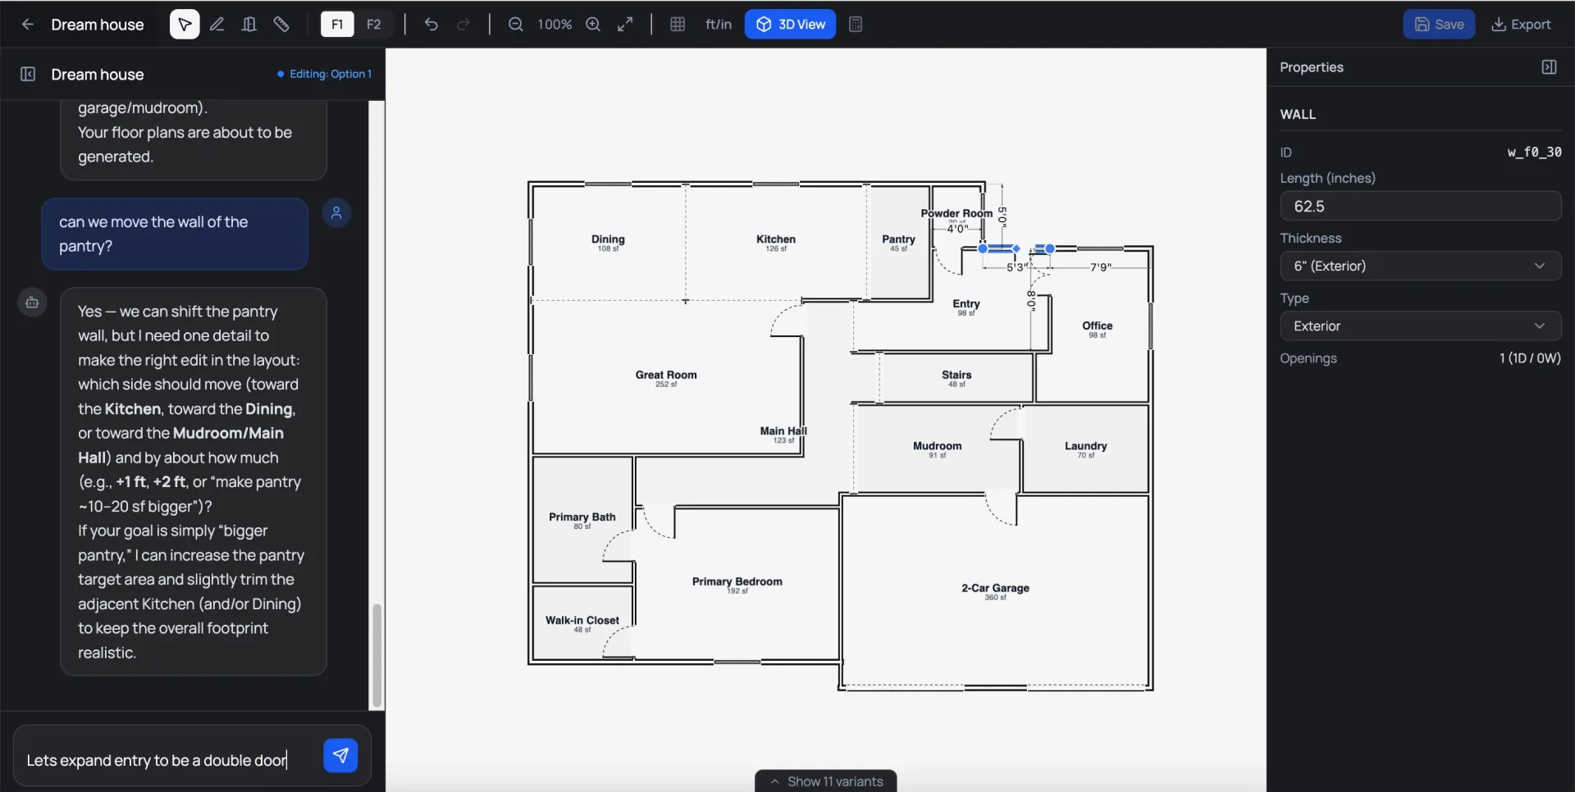Viewport: 1575px width, 792px height.
Task: Collapse the Dream house chat sidebar
Action: [28, 74]
